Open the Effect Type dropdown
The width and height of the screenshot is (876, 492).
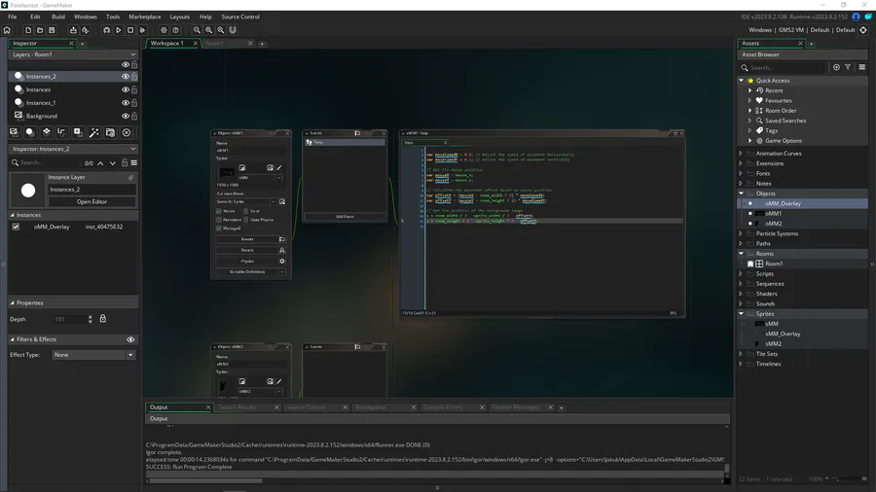pyautogui.click(x=93, y=355)
